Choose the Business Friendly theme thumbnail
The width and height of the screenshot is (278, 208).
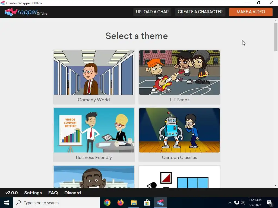pos(94,130)
